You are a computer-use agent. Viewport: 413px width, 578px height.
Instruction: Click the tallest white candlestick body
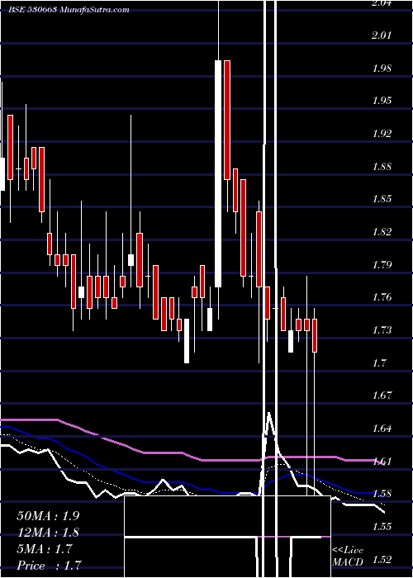218,173
